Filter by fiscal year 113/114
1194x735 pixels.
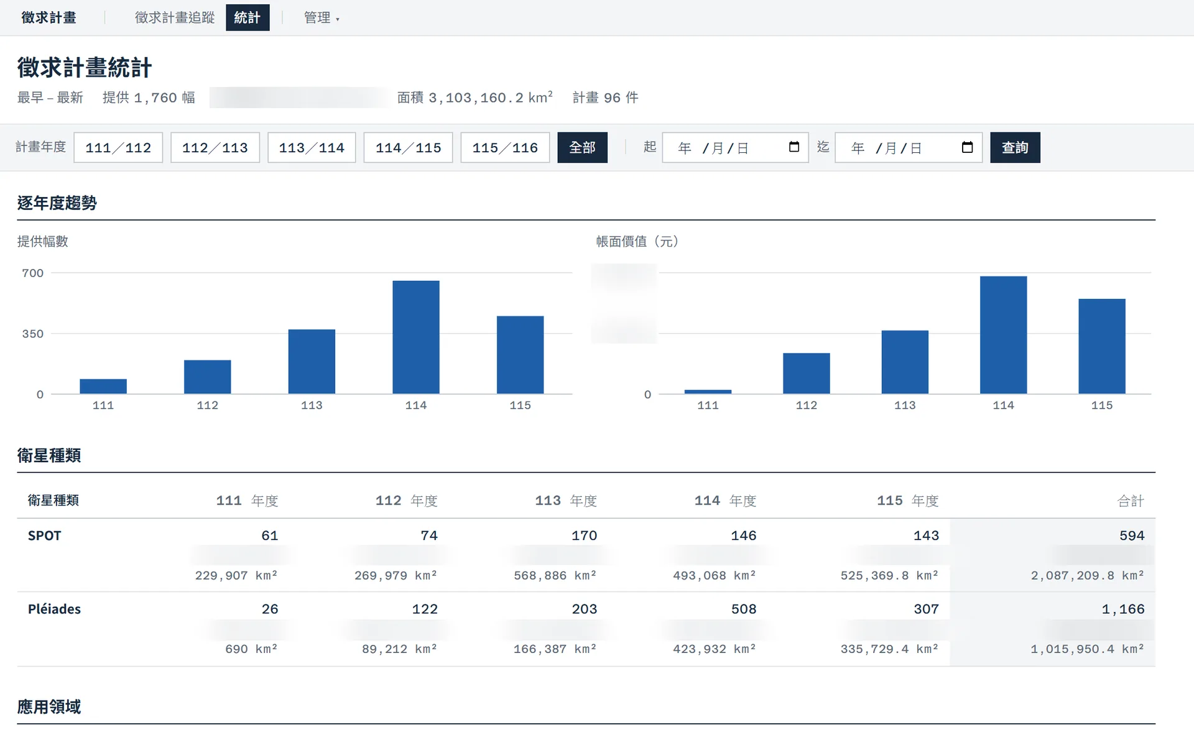click(312, 148)
